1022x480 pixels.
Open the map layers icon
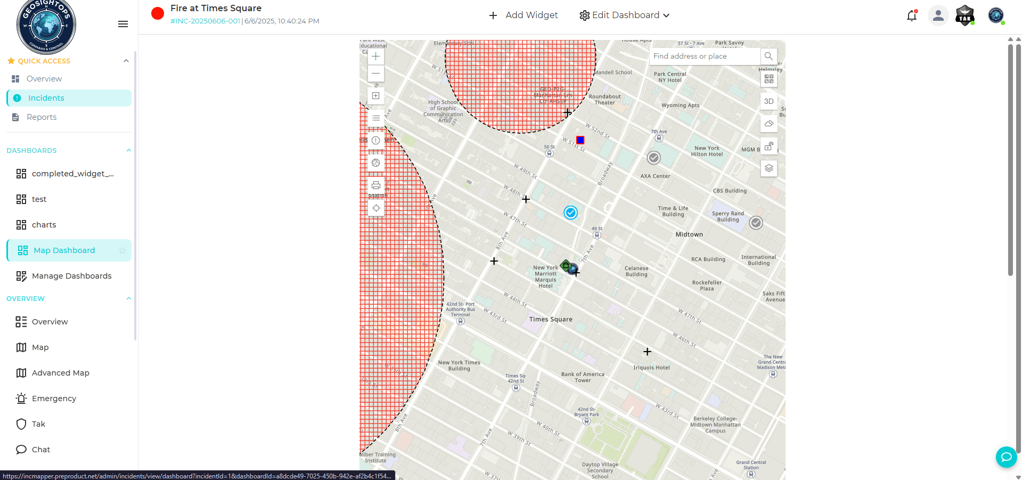(768, 168)
